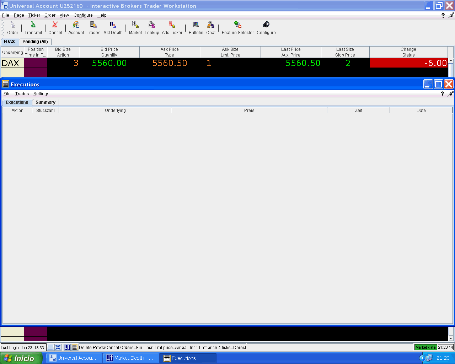455x364 pixels.
Task: Sort by Underlying column in Executions
Action: pyautogui.click(x=115, y=111)
